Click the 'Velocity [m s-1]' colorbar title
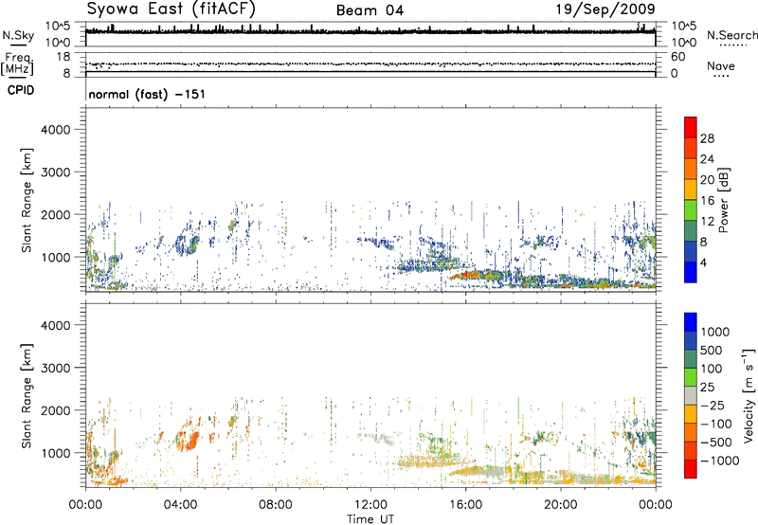This screenshot has height=525, width=758. 749,395
